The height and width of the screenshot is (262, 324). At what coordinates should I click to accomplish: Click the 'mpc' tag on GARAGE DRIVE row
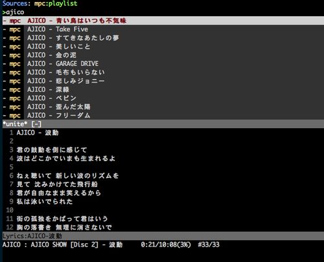point(15,64)
